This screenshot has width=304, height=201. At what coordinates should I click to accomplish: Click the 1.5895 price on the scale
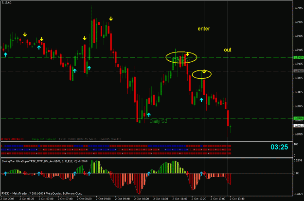coord(299,78)
